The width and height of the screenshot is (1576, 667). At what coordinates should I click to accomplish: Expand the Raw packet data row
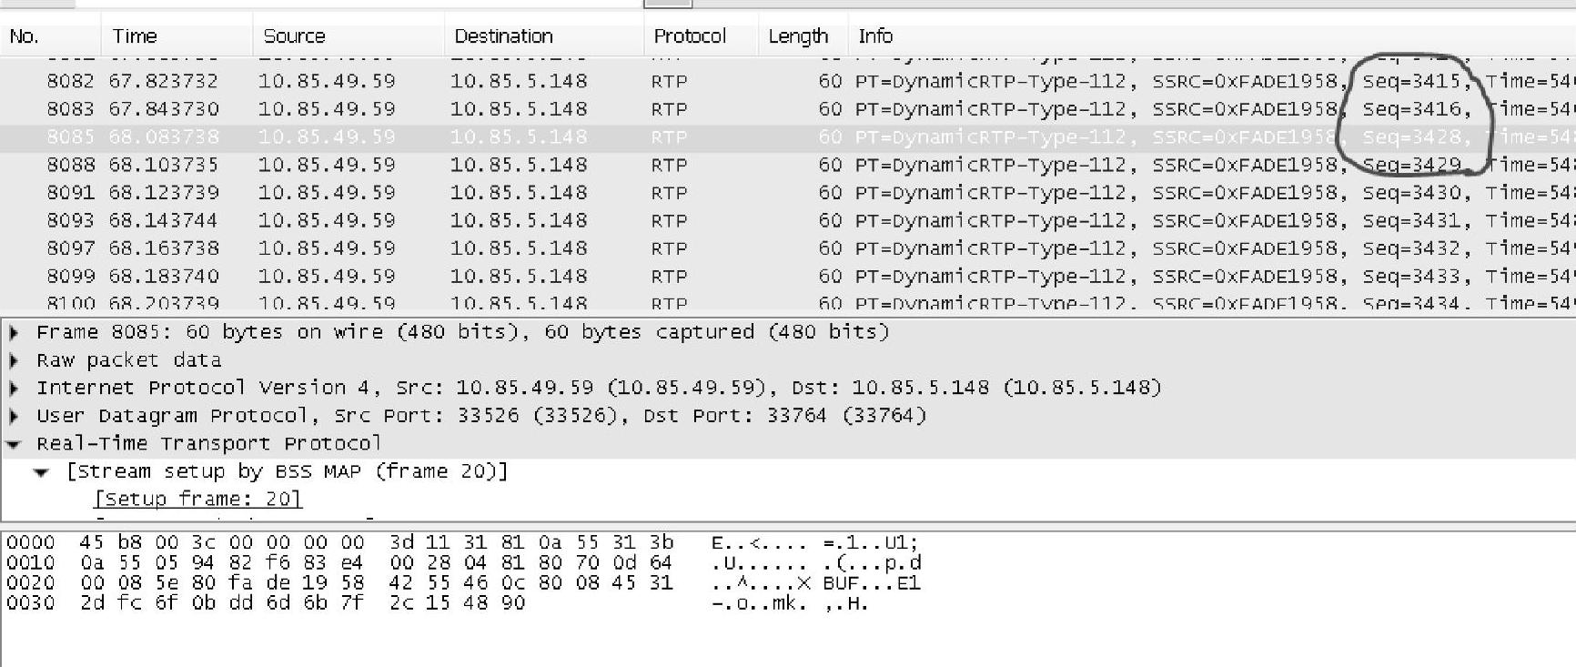[14, 360]
